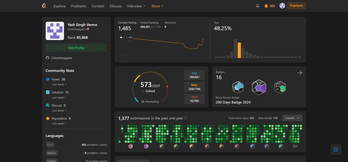Click the Easy 189/831 stat box

[x=194, y=75]
